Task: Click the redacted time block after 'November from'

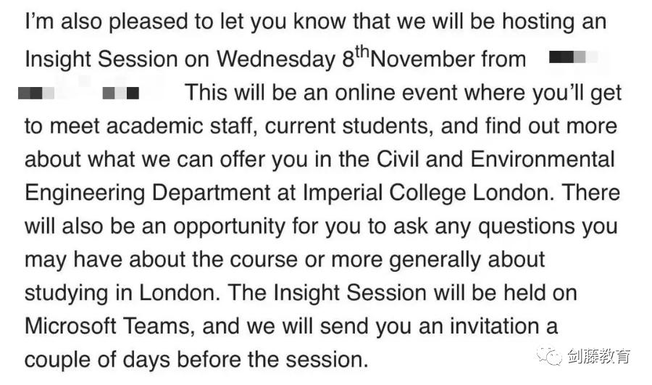Action: [573, 57]
